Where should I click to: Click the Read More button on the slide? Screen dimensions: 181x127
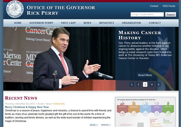(x=145, y=75)
